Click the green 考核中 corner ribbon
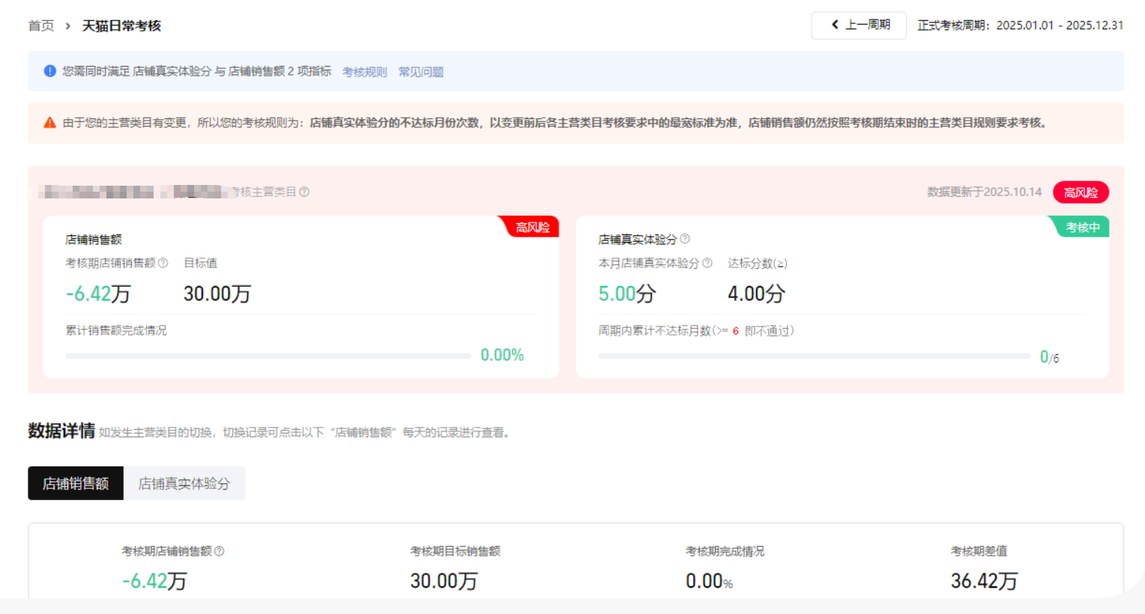The height and width of the screenshot is (614, 1145). pyautogui.click(x=1082, y=227)
